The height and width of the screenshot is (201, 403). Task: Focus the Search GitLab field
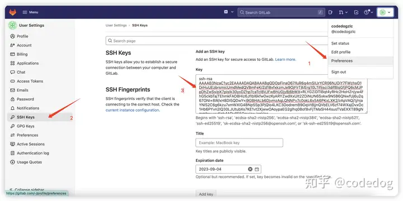(x=281, y=12)
